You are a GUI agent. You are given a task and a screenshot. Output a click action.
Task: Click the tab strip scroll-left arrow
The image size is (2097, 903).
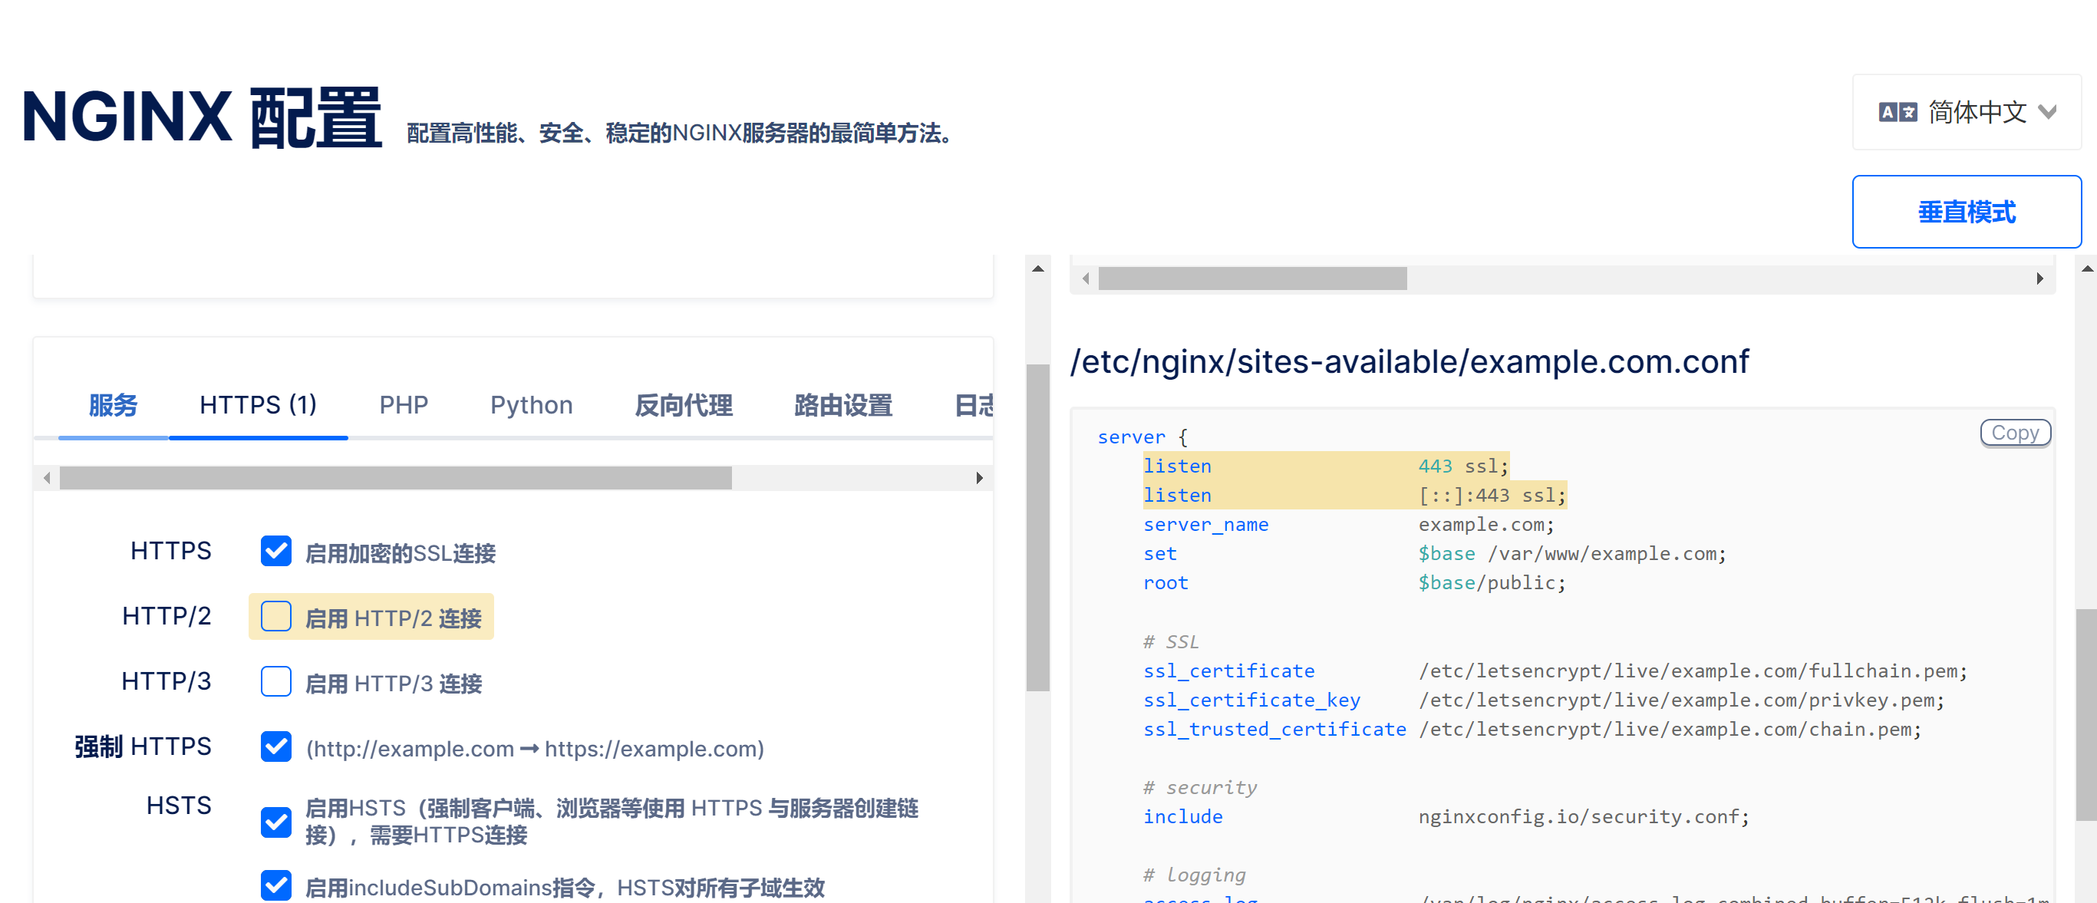(48, 478)
